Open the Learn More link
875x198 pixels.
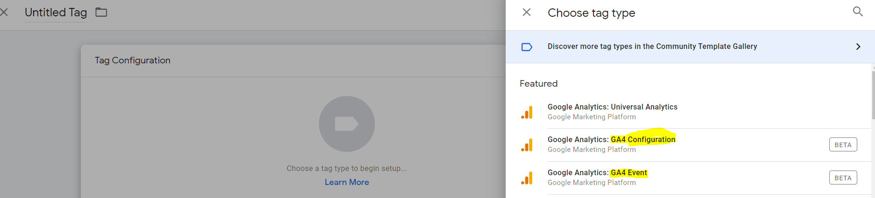point(347,182)
